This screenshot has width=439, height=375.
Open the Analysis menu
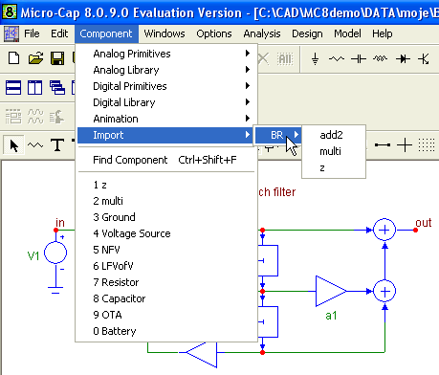(262, 33)
